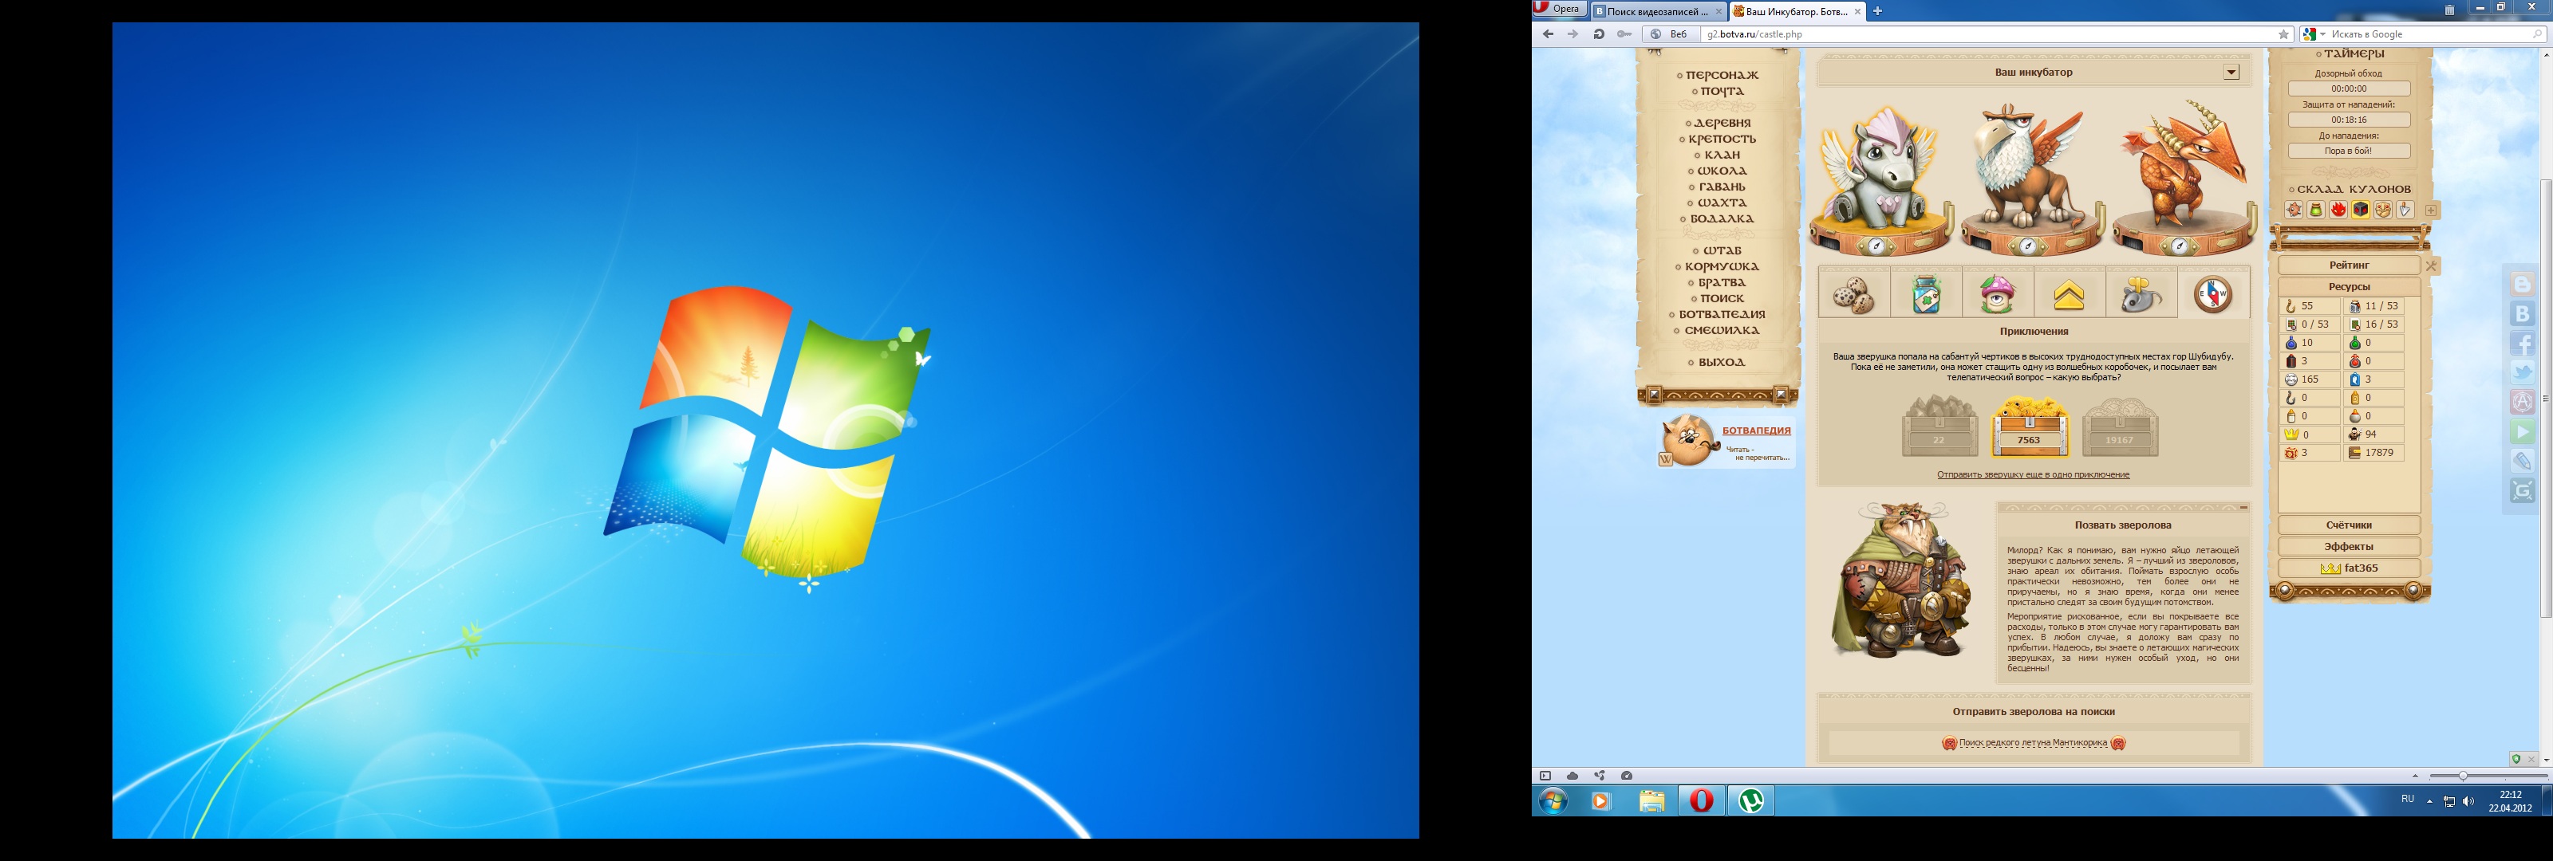Go back with the browser back arrow
The width and height of the screenshot is (2553, 861).
coord(1548,33)
